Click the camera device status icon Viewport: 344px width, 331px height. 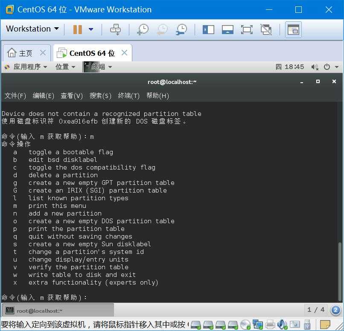coord(295,325)
